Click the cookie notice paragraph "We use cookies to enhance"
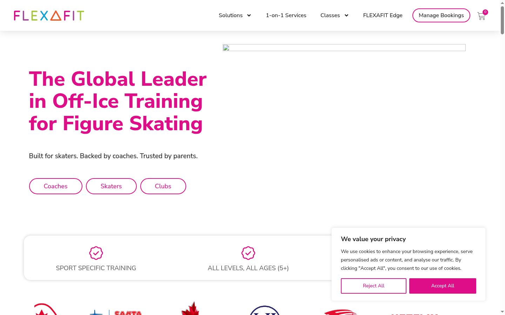 [x=407, y=260]
